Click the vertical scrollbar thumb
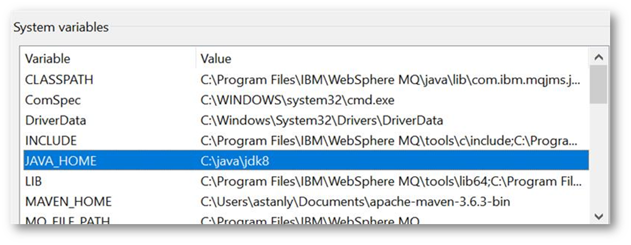 click(x=599, y=84)
